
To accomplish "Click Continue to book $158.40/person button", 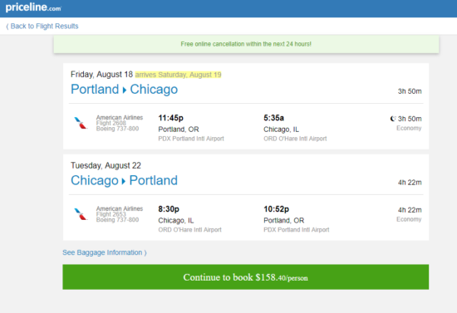I will tap(245, 277).
